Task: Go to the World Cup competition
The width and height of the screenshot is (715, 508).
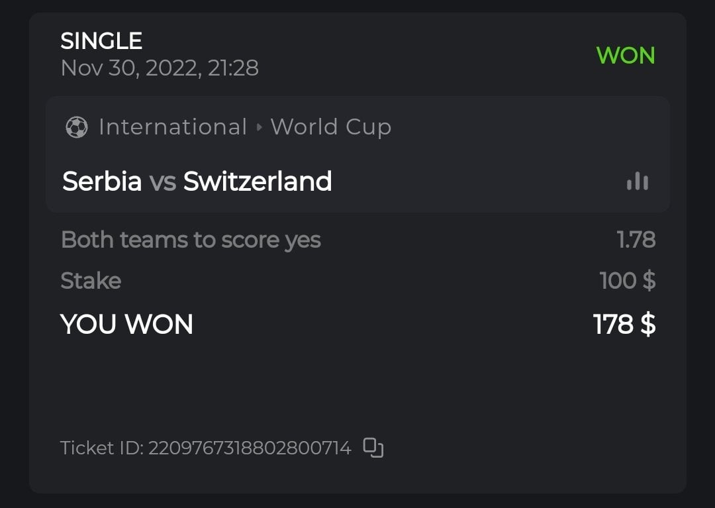Action: (330, 127)
